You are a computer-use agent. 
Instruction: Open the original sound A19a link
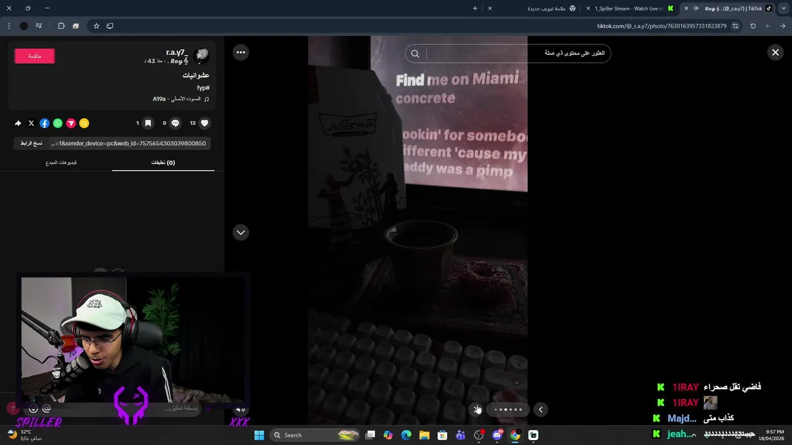[181, 99]
